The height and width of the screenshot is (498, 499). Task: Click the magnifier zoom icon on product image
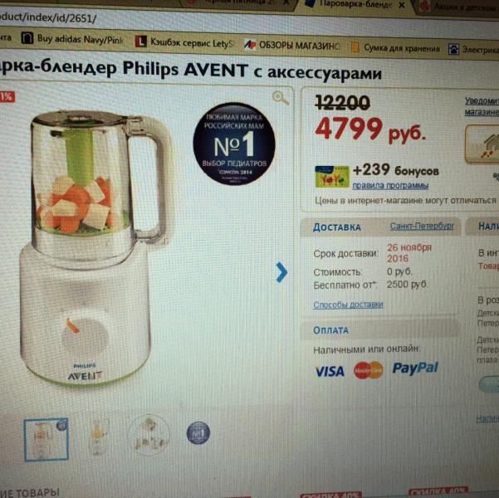pos(281,98)
